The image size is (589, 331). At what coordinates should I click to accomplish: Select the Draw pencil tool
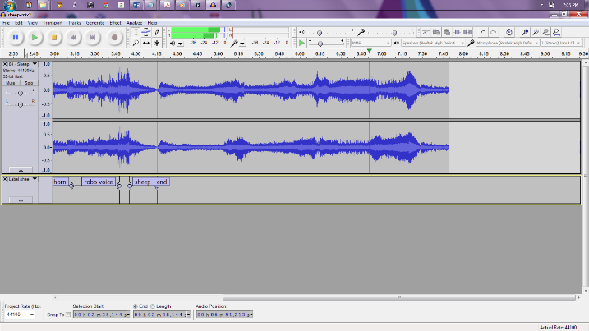[x=157, y=32]
